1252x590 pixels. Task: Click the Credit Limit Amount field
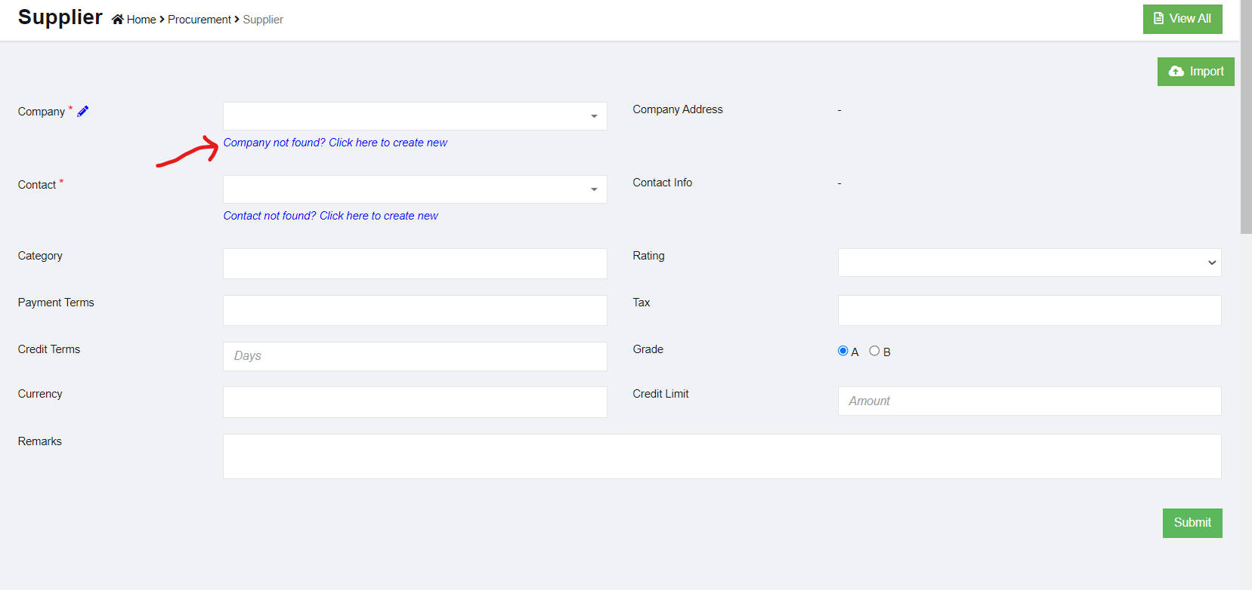coord(1029,401)
